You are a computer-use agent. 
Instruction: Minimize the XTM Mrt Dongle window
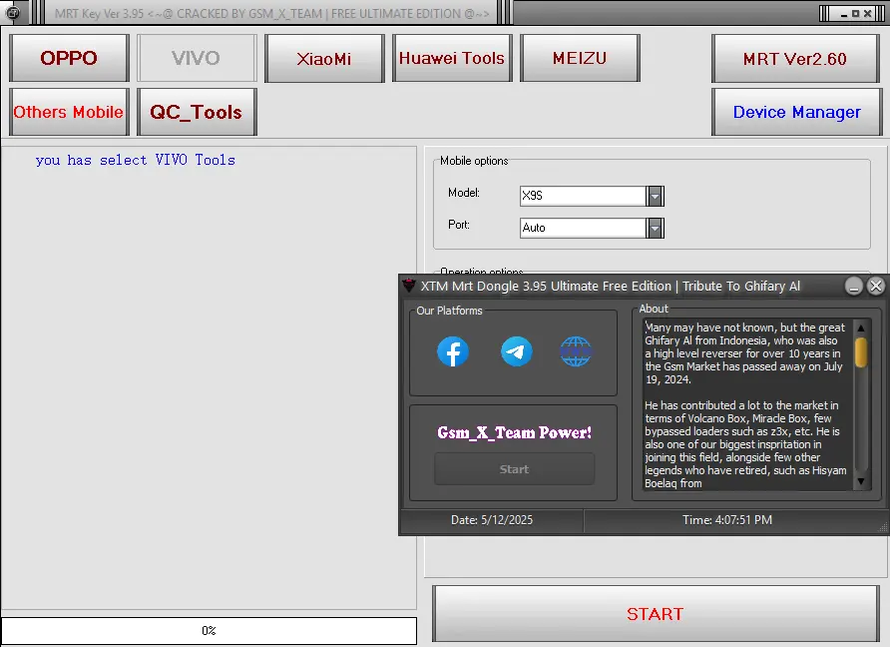[x=854, y=286]
